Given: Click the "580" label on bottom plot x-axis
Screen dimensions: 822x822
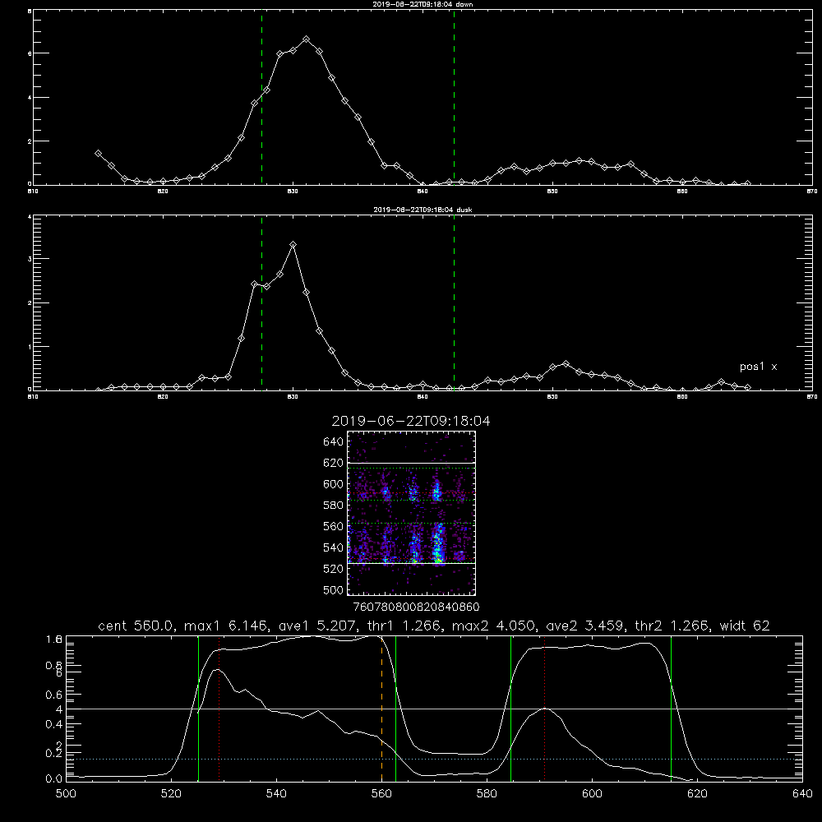Looking at the screenshot, I should [487, 794].
